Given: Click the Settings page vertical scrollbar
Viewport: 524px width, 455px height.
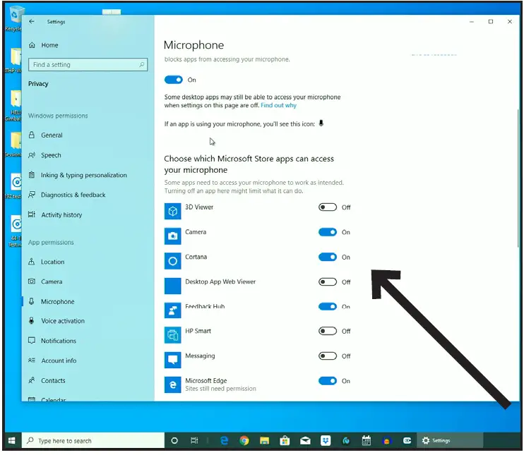Looking at the screenshot, I should click(518, 178).
